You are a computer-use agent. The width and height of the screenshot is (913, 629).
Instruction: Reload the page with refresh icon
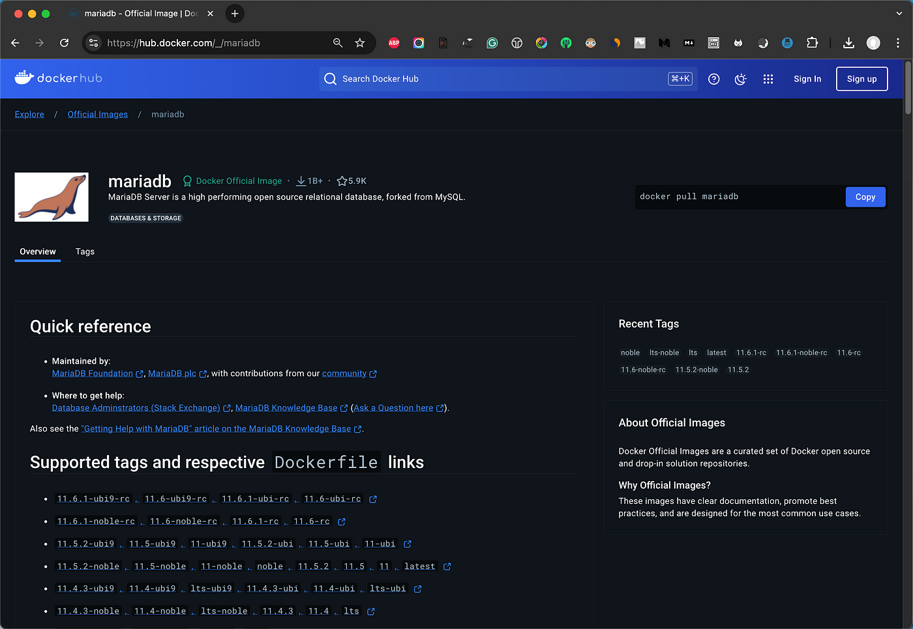[64, 43]
